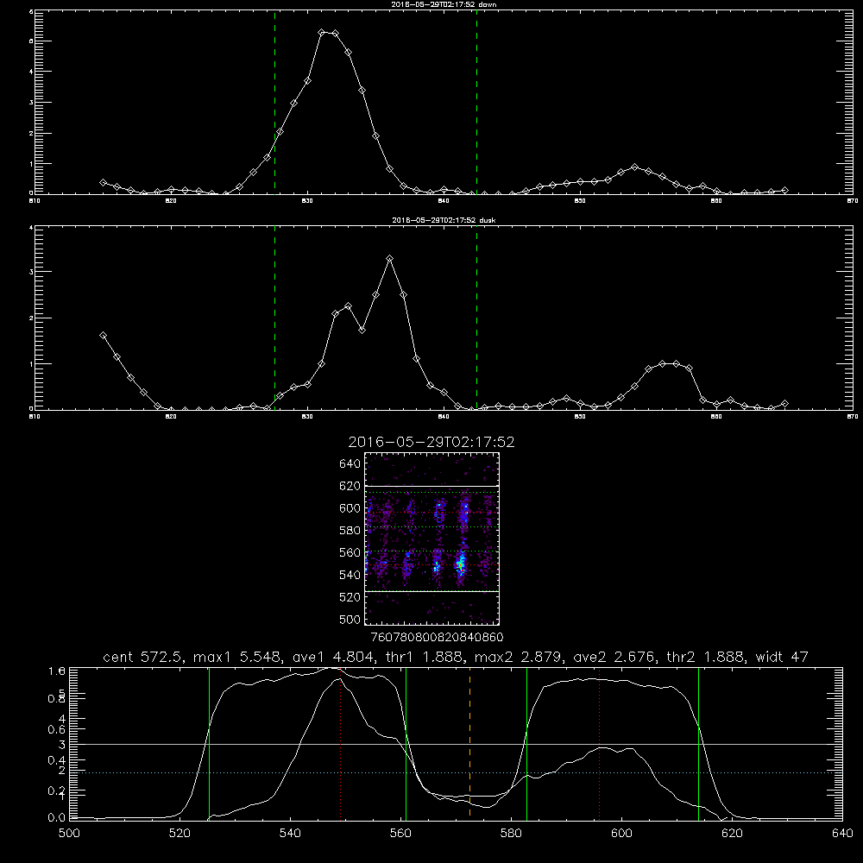Click the "560" y-axis label beside the heatmap
The width and height of the screenshot is (863, 863).
click(350, 552)
